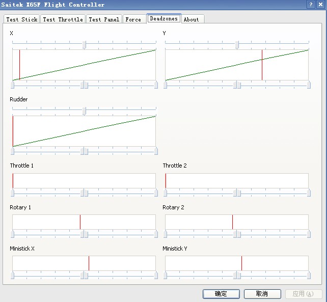Click the Rudder left-end deadzone handle
The width and height of the screenshot is (327, 302).
point(13,151)
